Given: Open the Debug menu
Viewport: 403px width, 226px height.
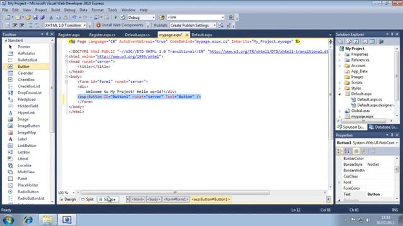Looking at the screenshot, I should (x=69, y=10).
